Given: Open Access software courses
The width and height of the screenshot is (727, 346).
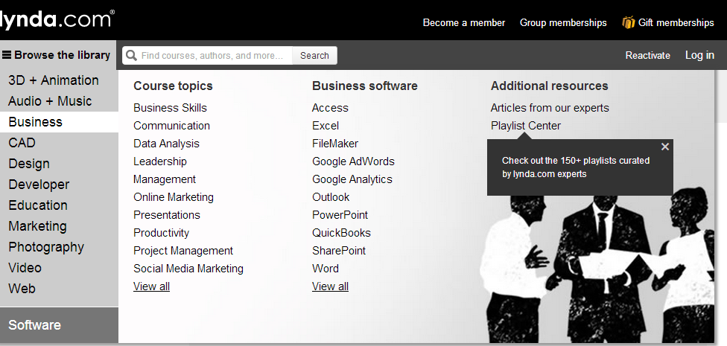Looking at the screenshot, I should [x=330, y=108].
